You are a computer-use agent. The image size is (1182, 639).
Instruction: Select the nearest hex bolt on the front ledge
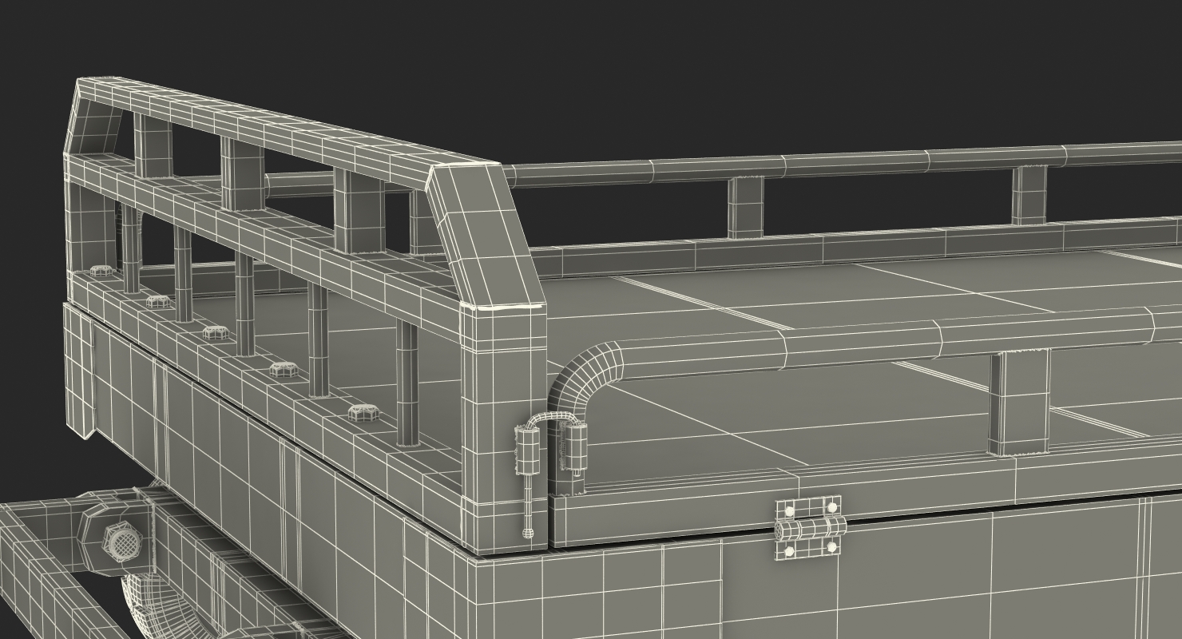pyautogui.click(x=361, y=413)
